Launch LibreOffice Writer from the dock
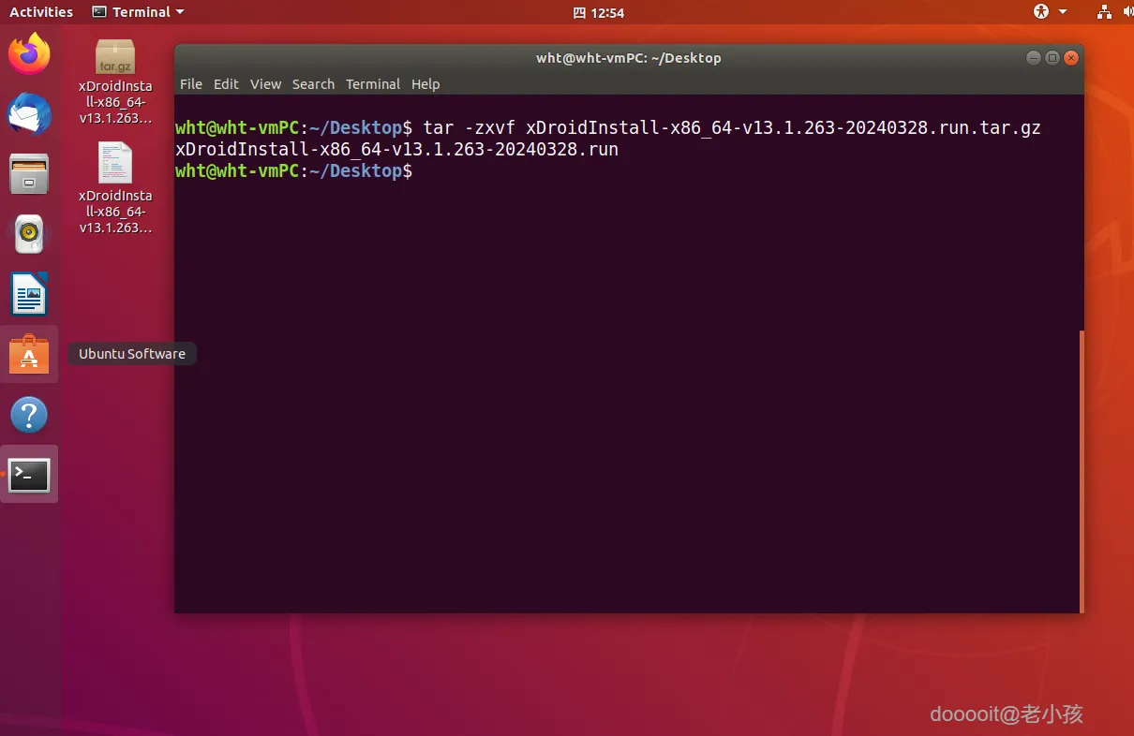The width and height of the screenshot is (1134, 736). tap(29, 294)
